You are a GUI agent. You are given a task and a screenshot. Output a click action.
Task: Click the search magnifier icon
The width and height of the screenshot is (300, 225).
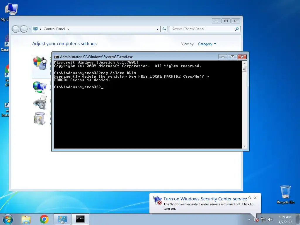click(x=237, y=29)
